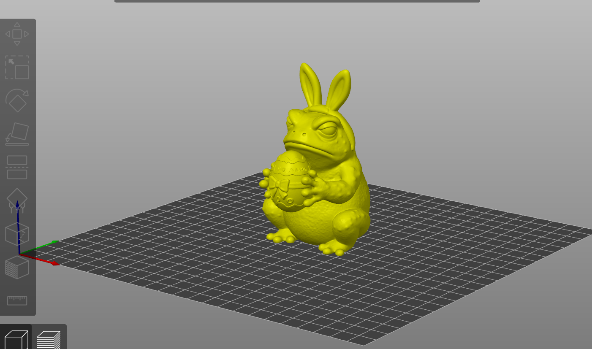Viewport: 592px width, 349px height.
Task: Open the Multimaterial painting tool
Action: tap(17, 266)
